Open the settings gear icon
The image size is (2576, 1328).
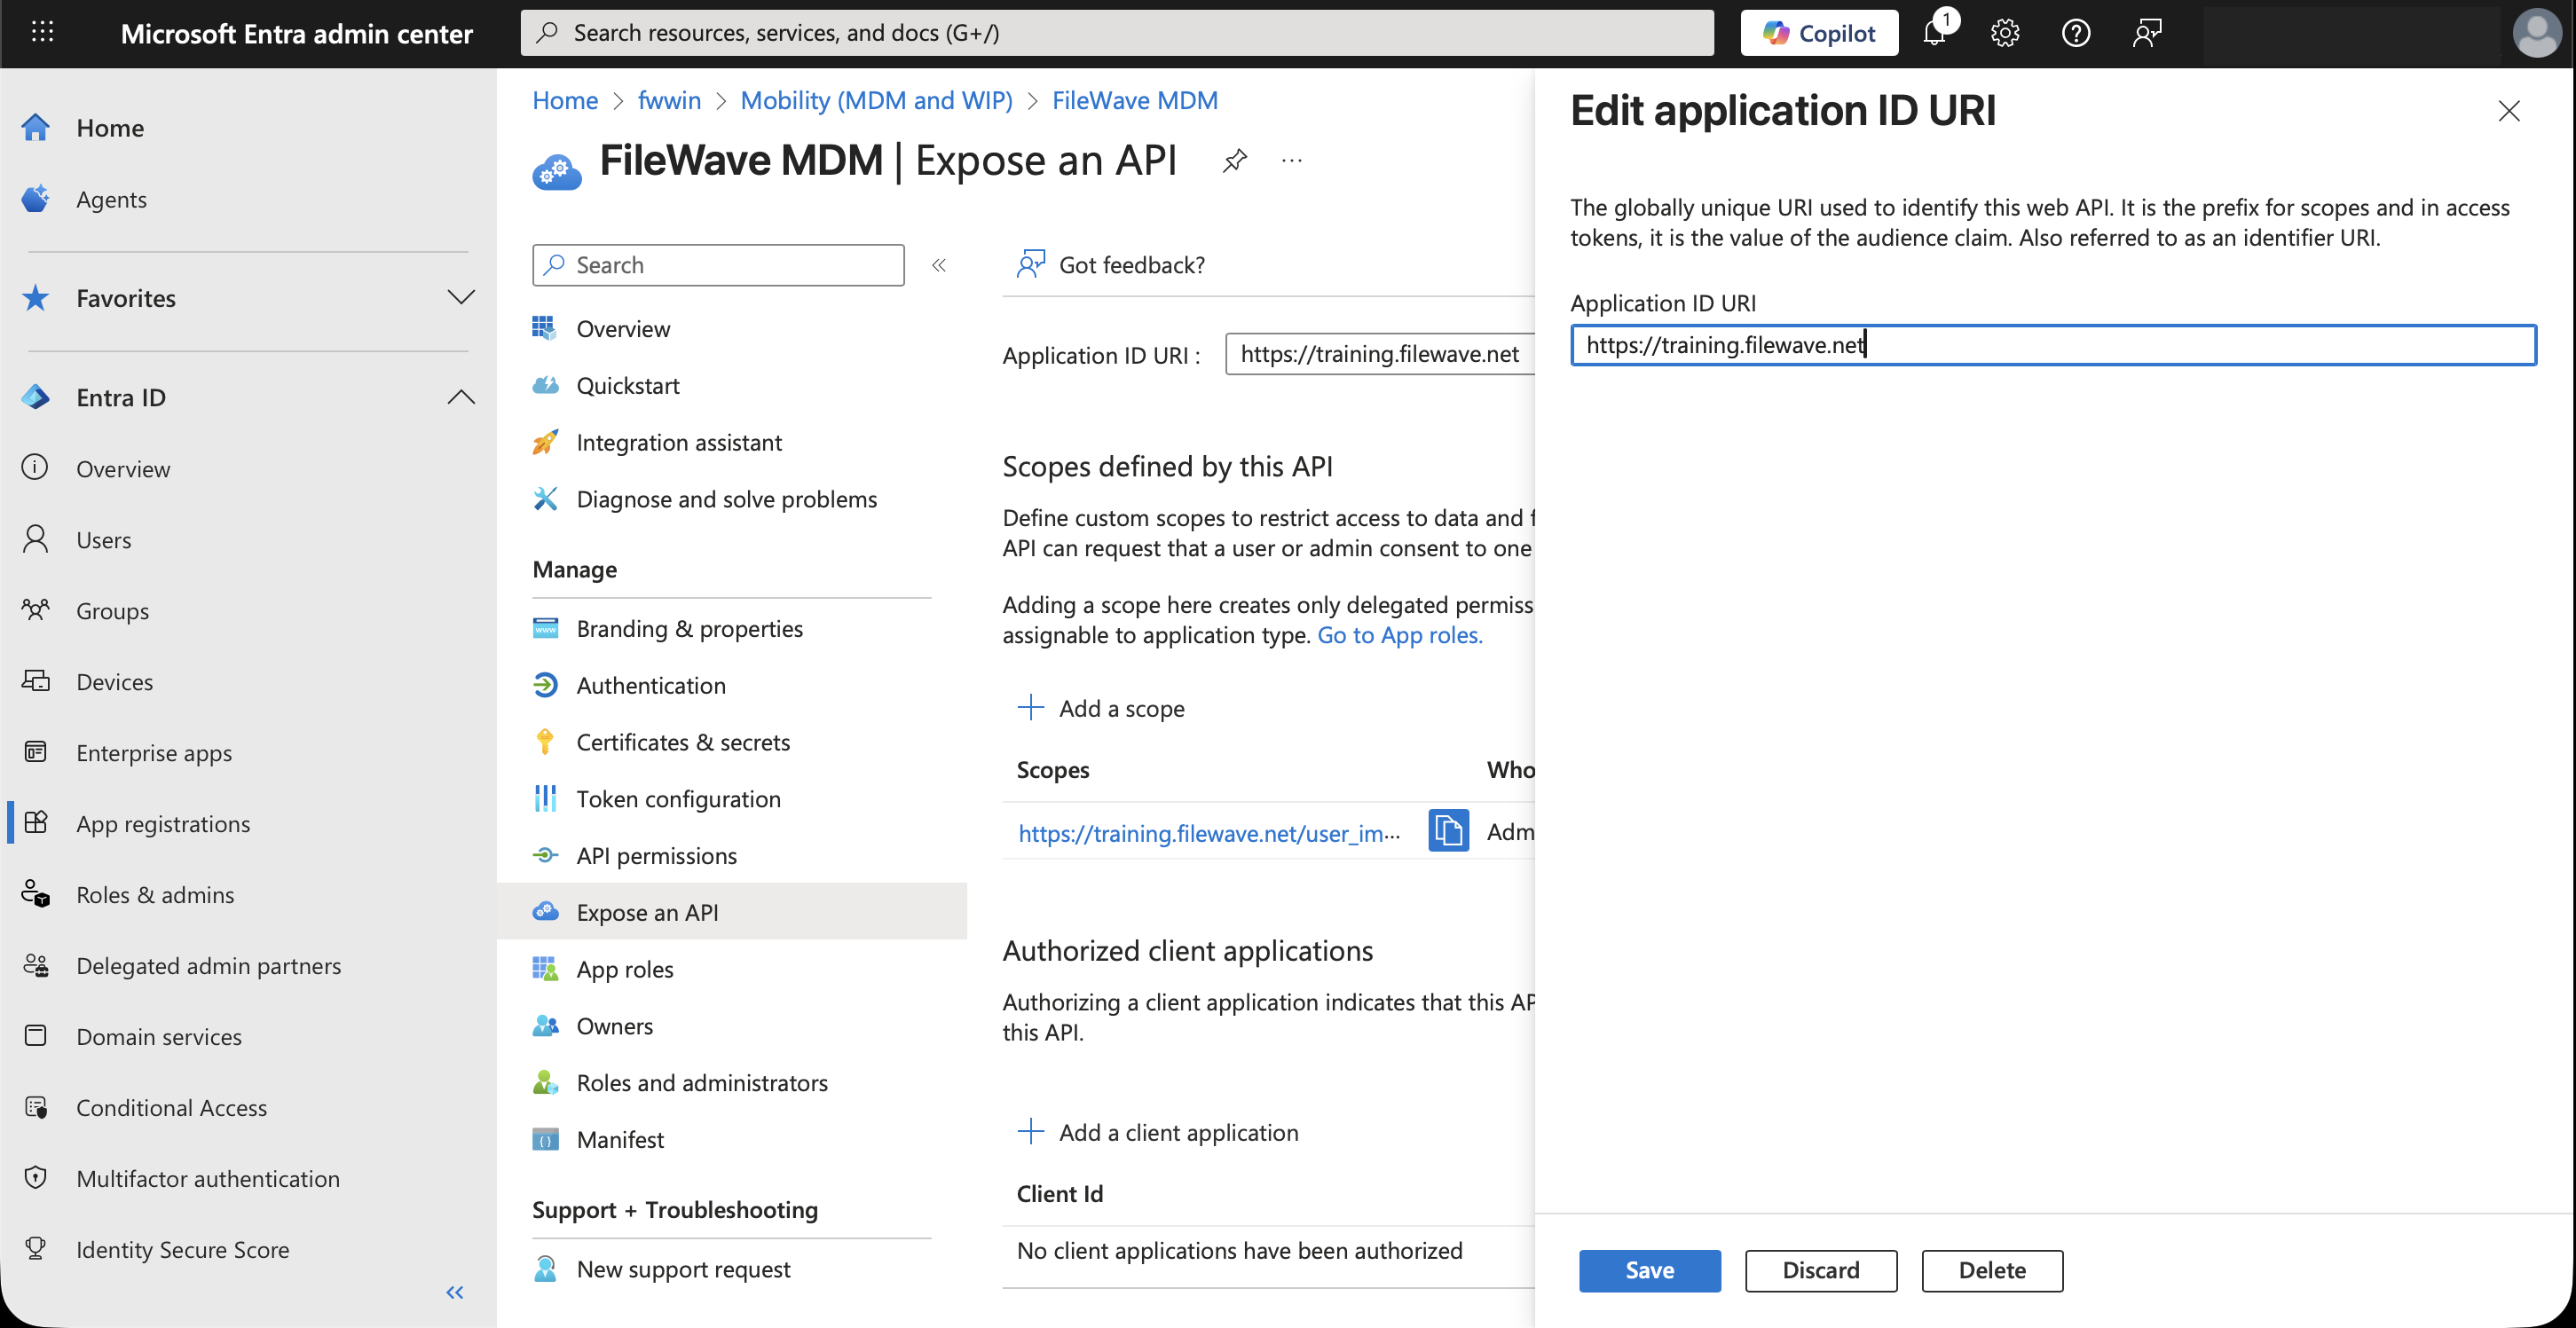(x=2005, y=33)
